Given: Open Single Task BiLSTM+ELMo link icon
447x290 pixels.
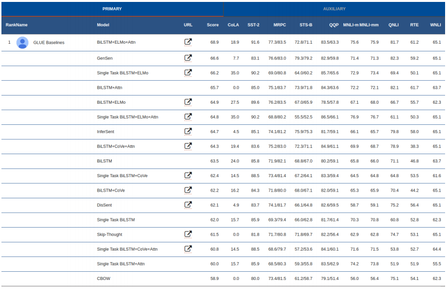Looking at the screenshot, I should pos(188,73).
